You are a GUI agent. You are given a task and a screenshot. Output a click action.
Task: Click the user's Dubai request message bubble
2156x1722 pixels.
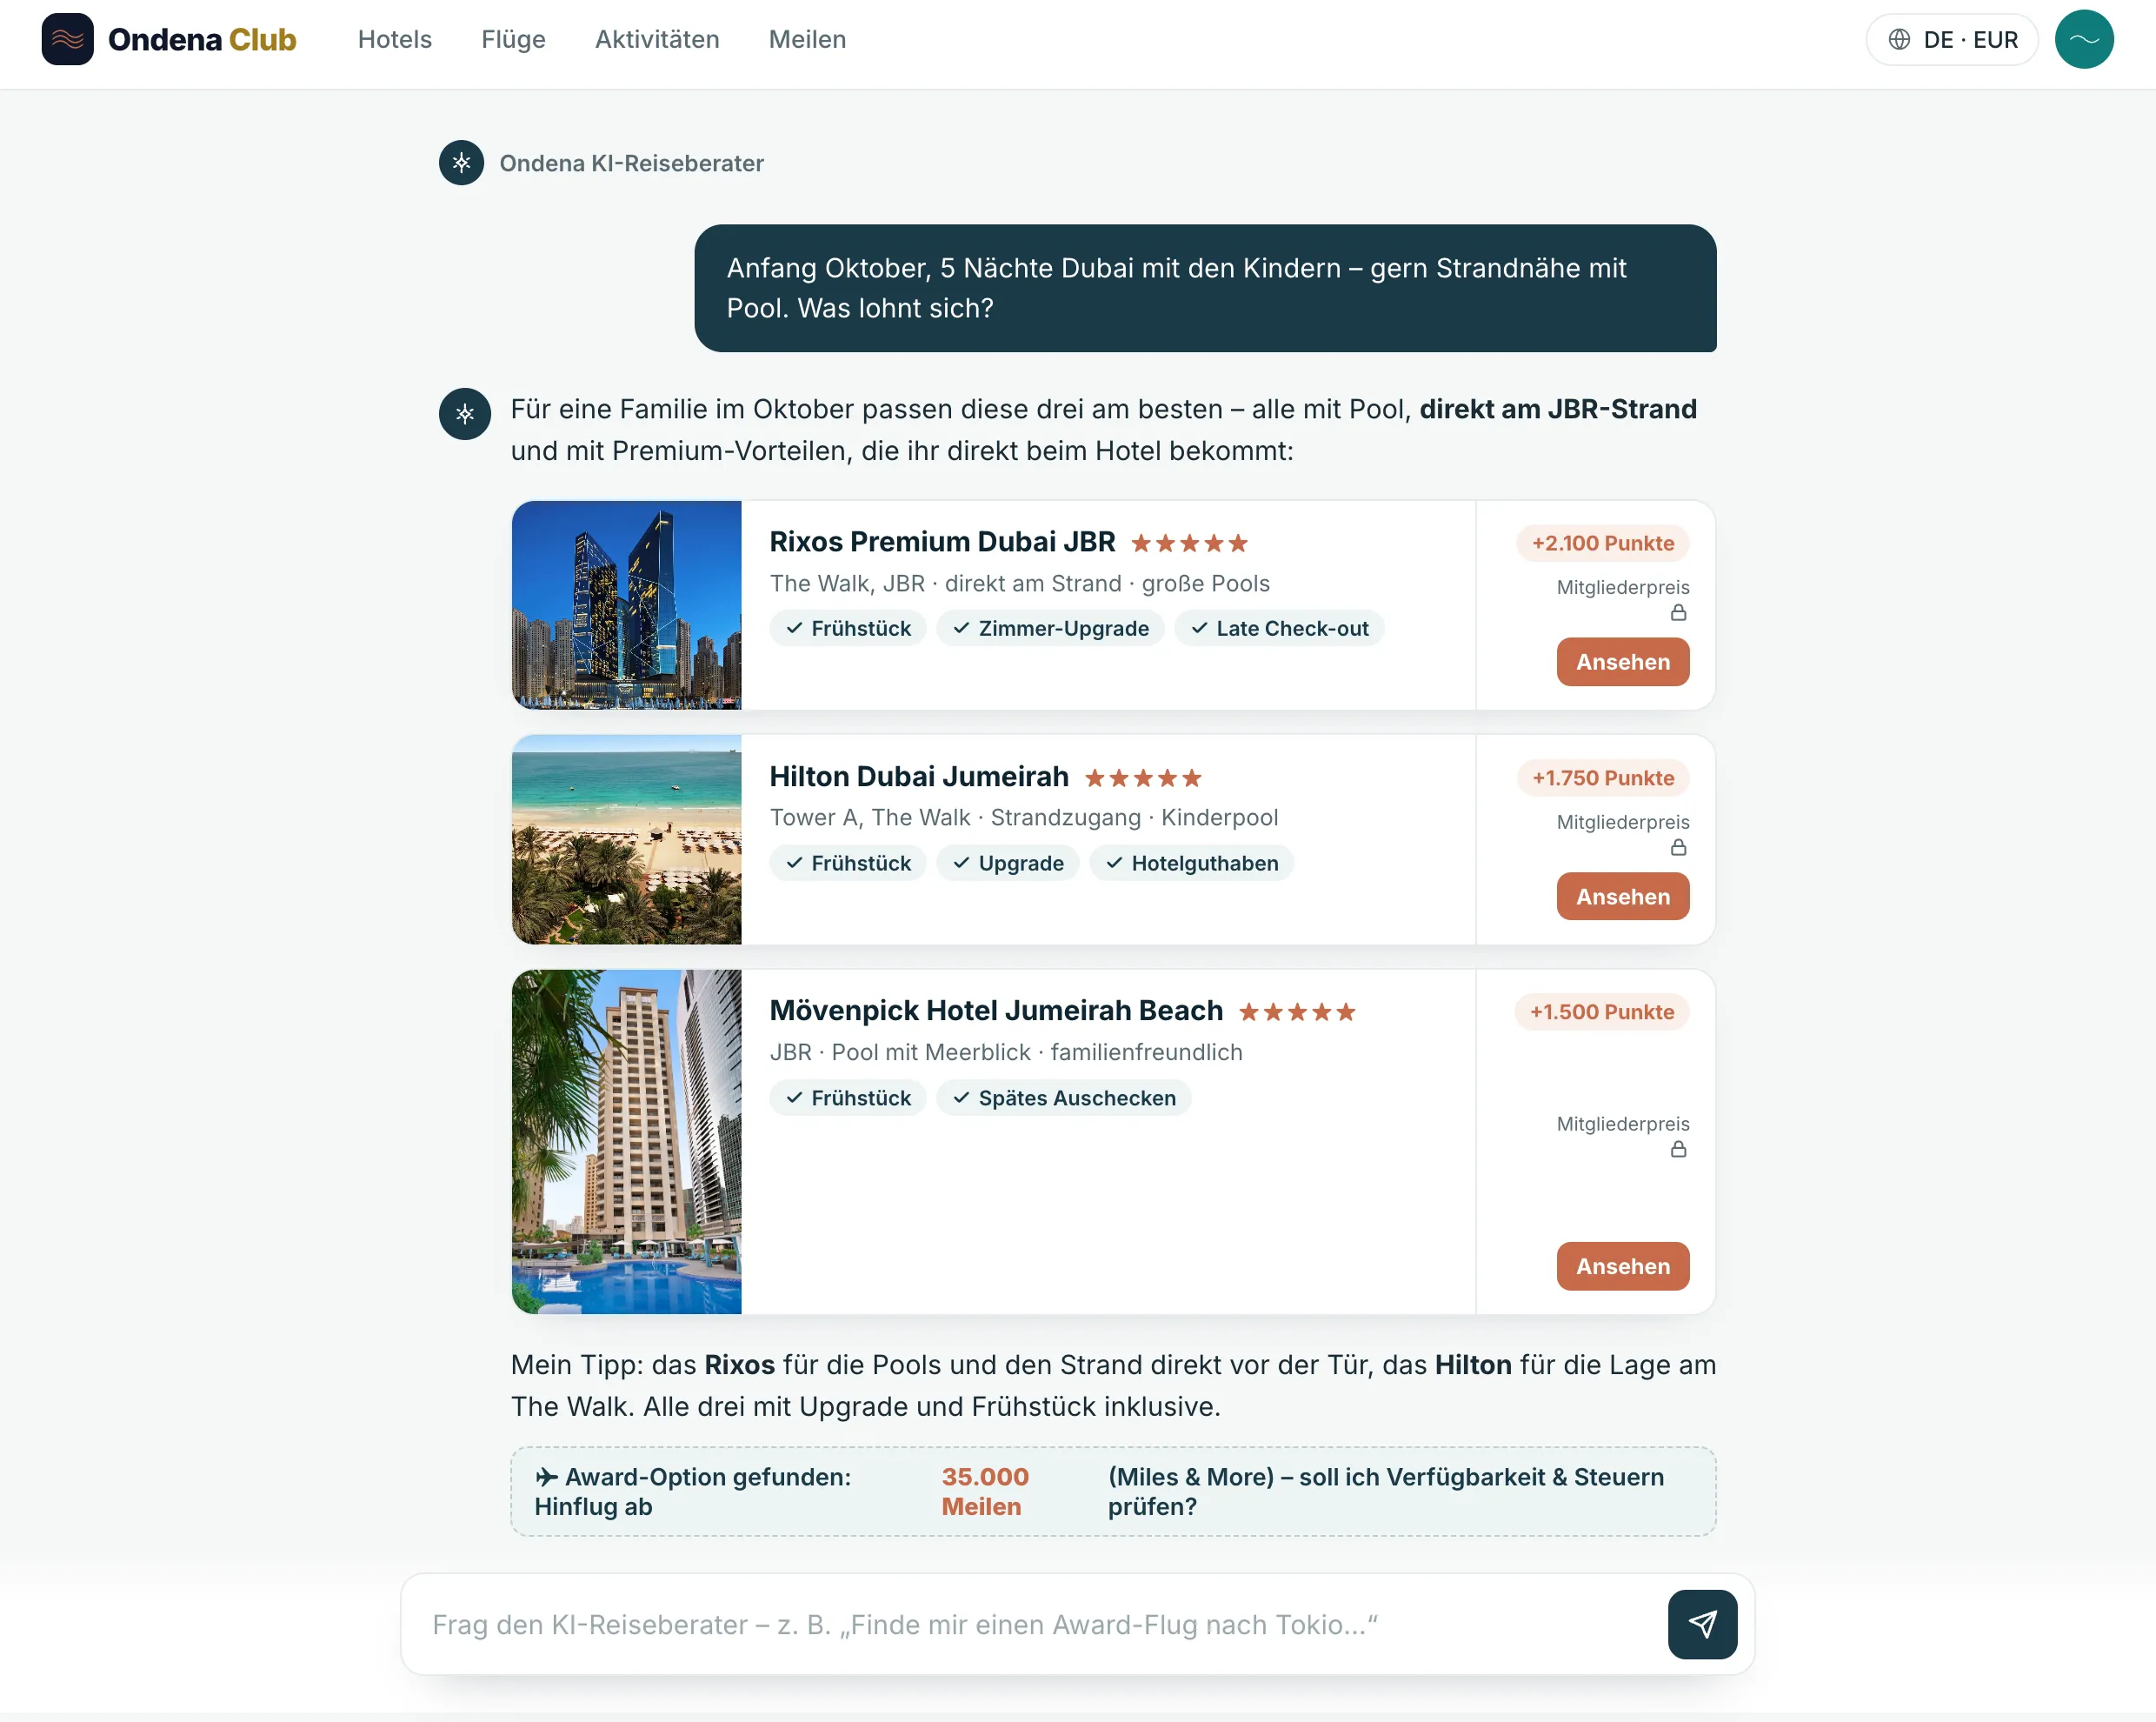pos(1205,288)
